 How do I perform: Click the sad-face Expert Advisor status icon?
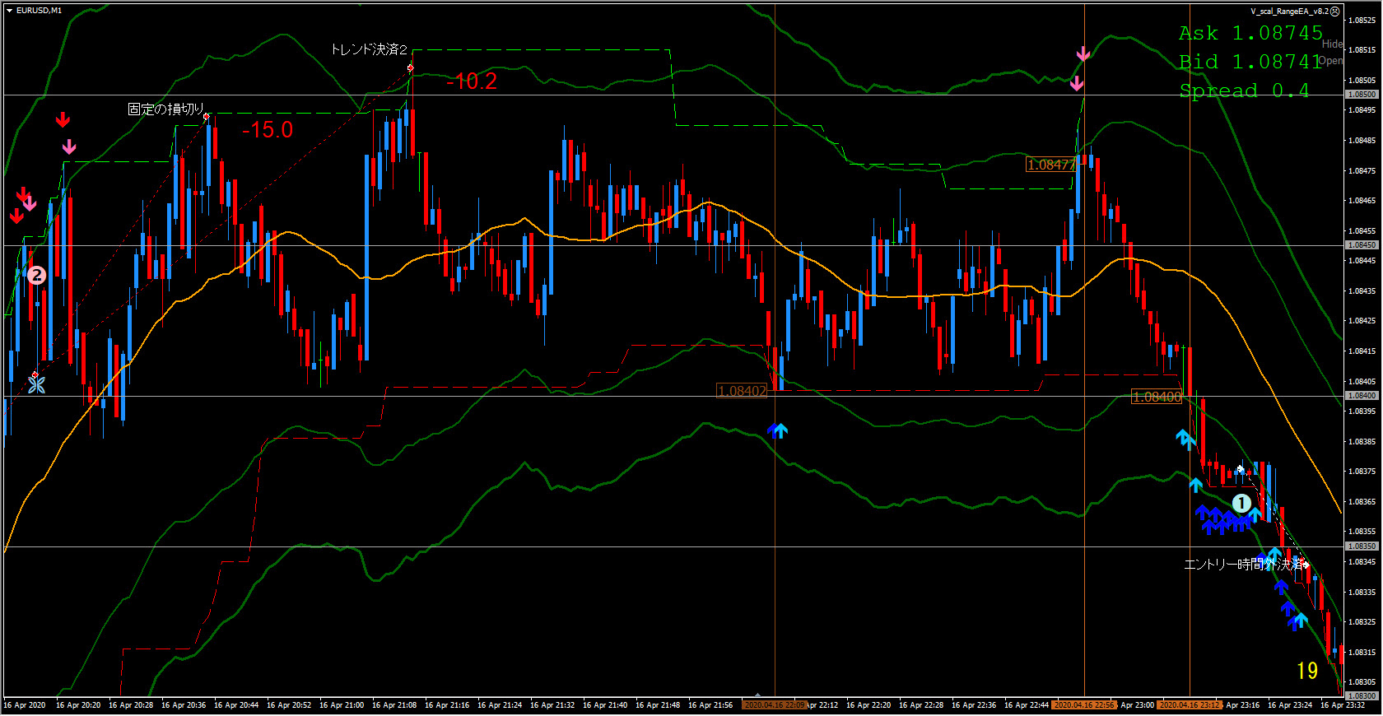(1335, 12)
